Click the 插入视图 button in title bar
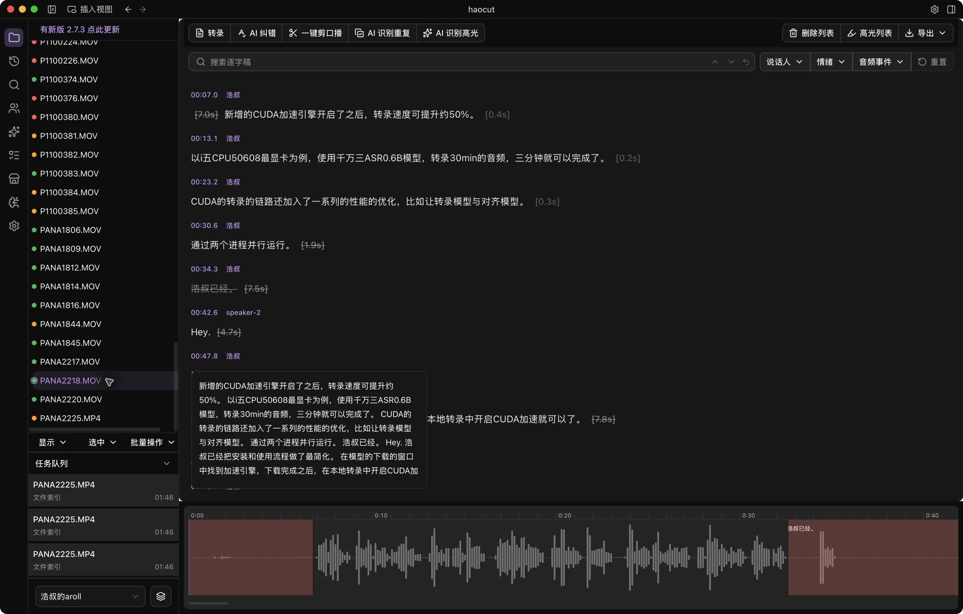Viewport: 963px width, 614px height. pyautogui.click(x=90, y=9)
